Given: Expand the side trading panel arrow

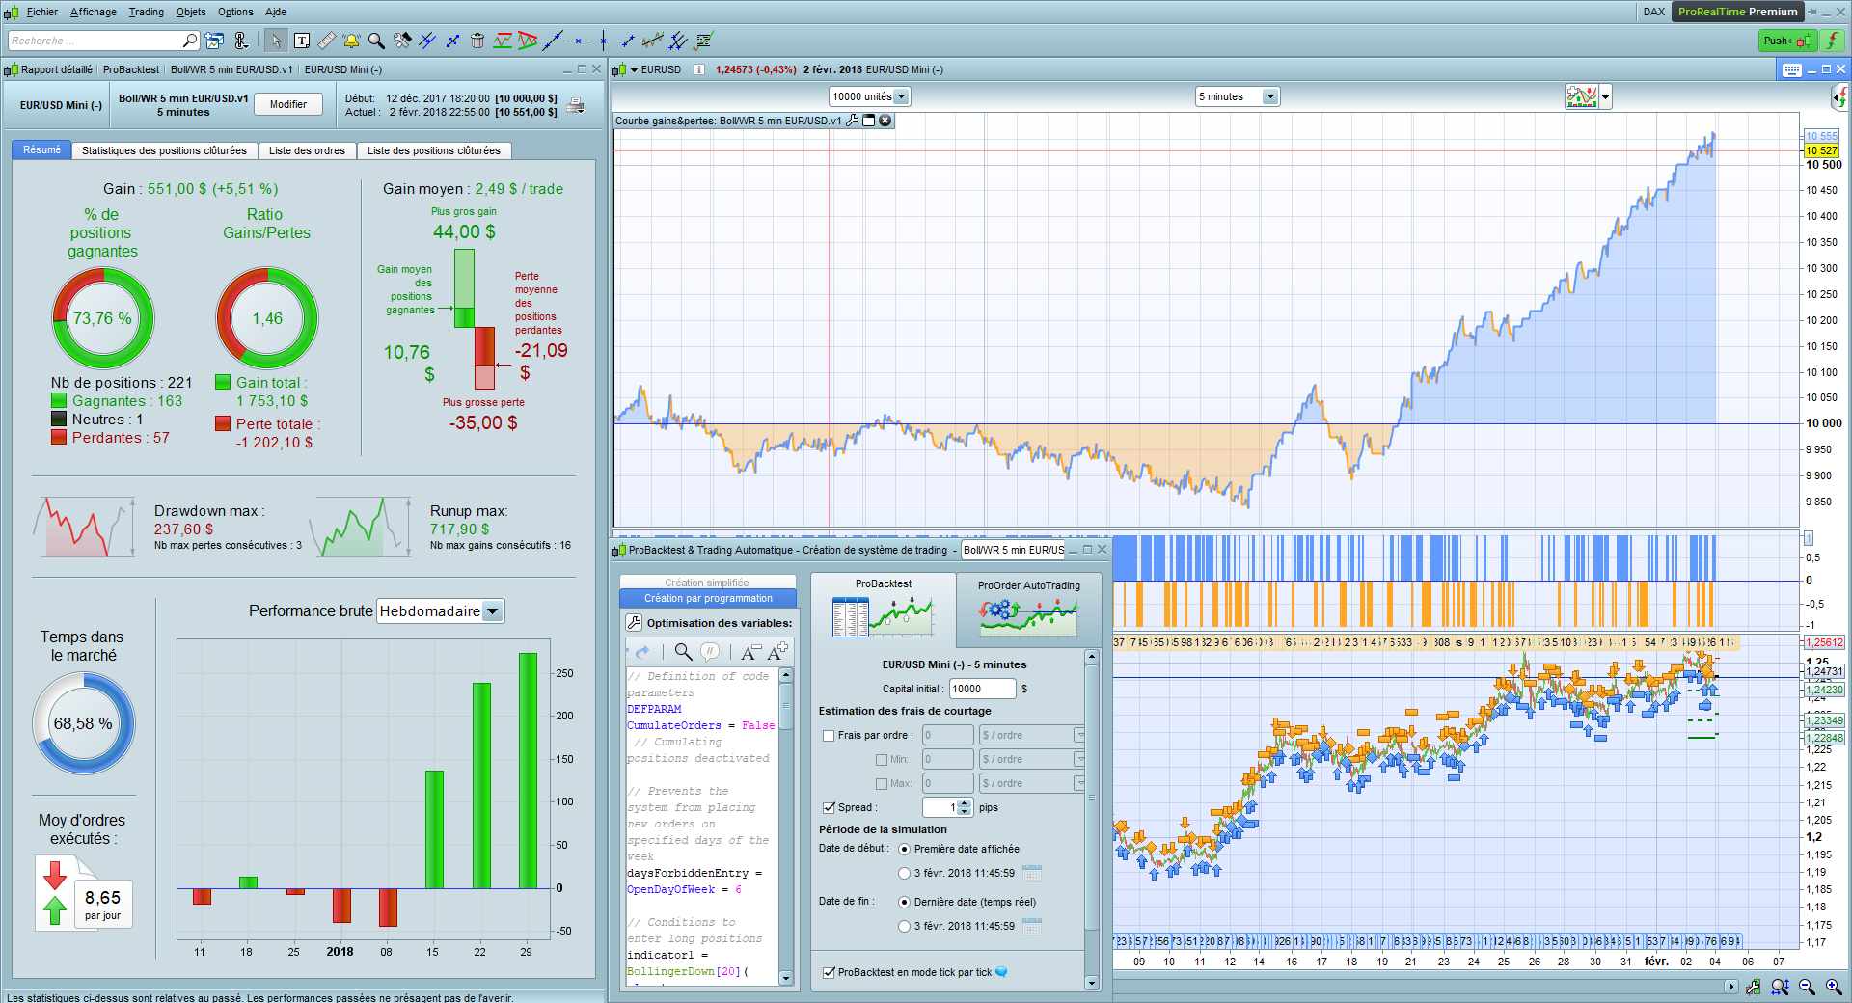Looking at the screenshot, I should click(1840, 96).
